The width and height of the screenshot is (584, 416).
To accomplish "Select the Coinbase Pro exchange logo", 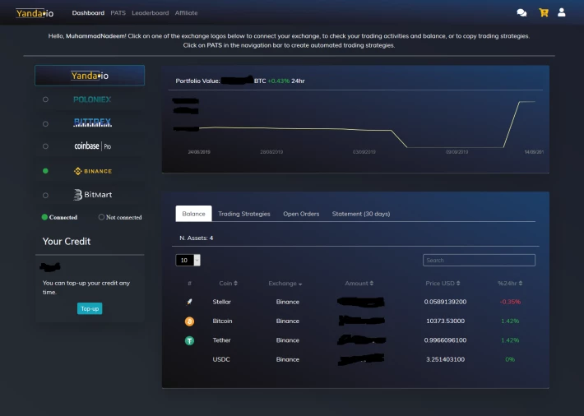I will (x=92, y=146).
